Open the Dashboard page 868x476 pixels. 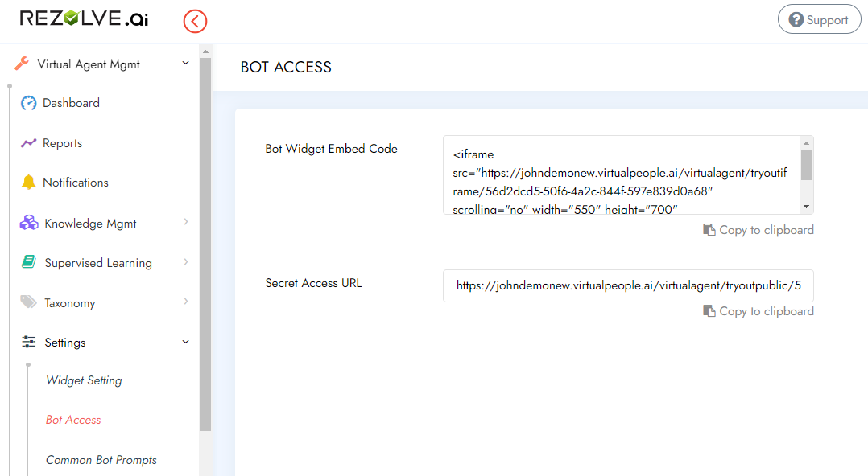click(x=71, y=103)
